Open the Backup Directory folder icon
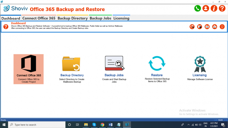Image resolution: width=228 pixels, height=128 pixels. point(71,64)
